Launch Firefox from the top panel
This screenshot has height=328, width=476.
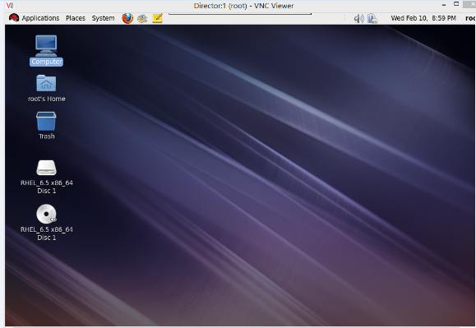127,18
